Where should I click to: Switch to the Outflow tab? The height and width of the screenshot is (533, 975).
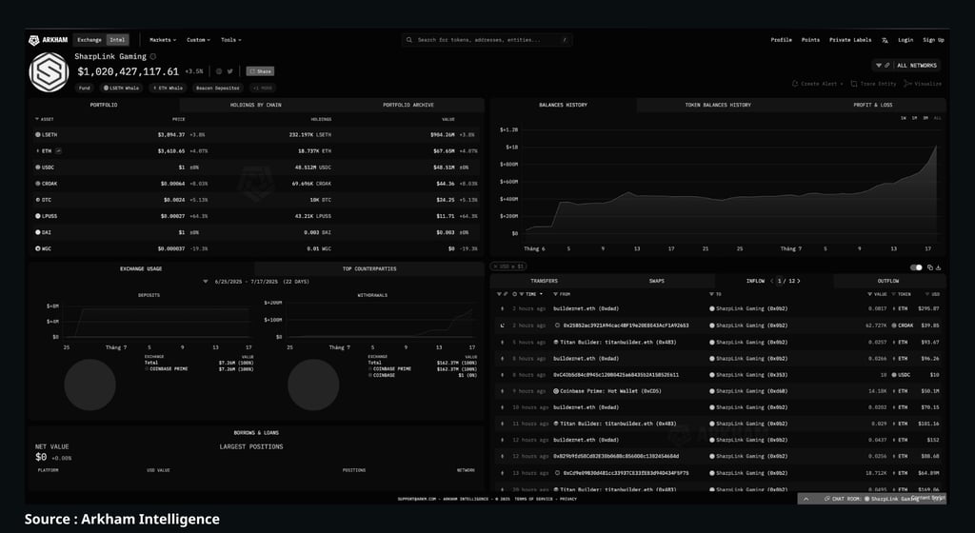tap(888, 281)
